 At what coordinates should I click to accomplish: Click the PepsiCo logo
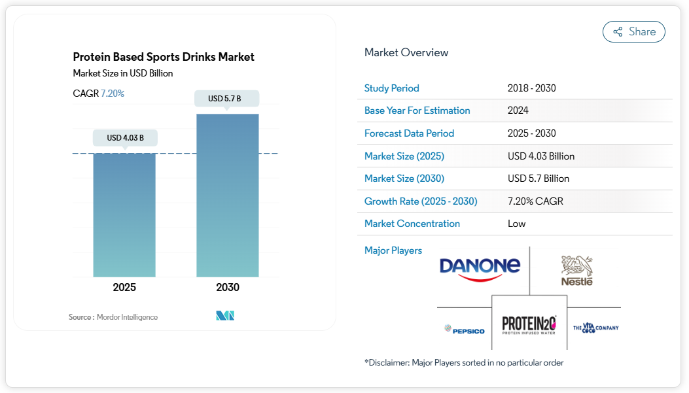[x=465, y=329]
